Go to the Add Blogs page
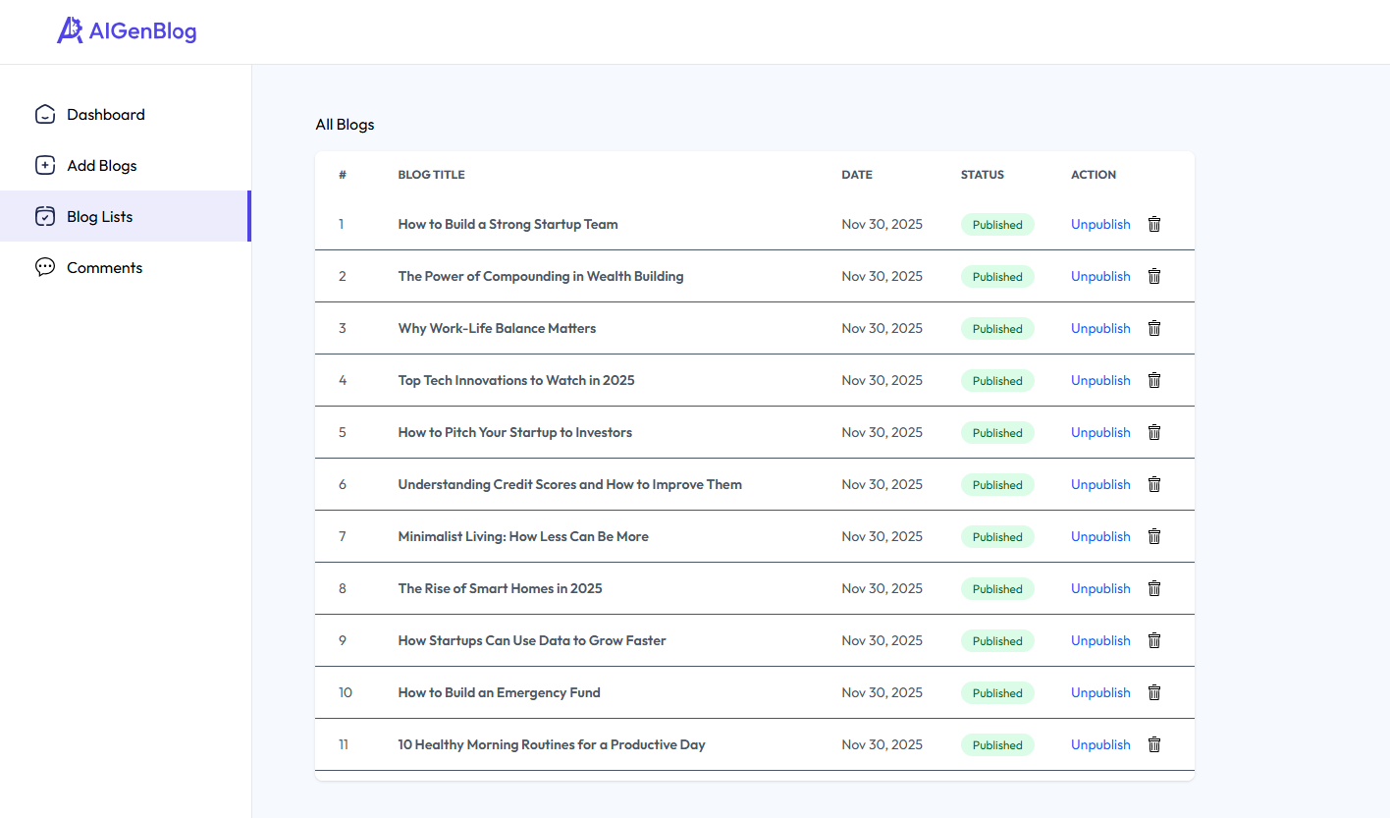Viewport: 1390px width, 818px height. tap(101, 166)
